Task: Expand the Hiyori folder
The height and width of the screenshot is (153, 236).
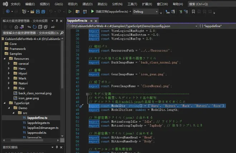Action: coord(9,73)
